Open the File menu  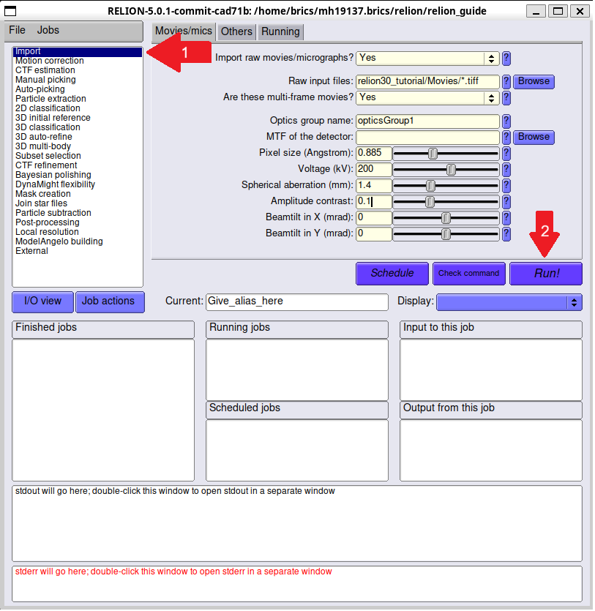click(17, 30)
